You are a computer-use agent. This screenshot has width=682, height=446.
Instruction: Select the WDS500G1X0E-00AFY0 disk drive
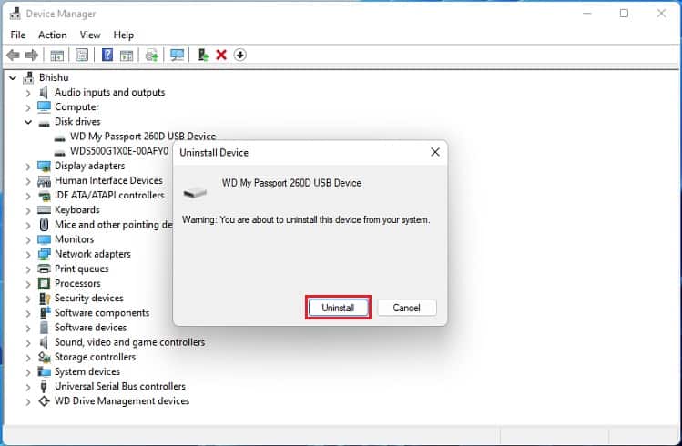coord(119,151)
